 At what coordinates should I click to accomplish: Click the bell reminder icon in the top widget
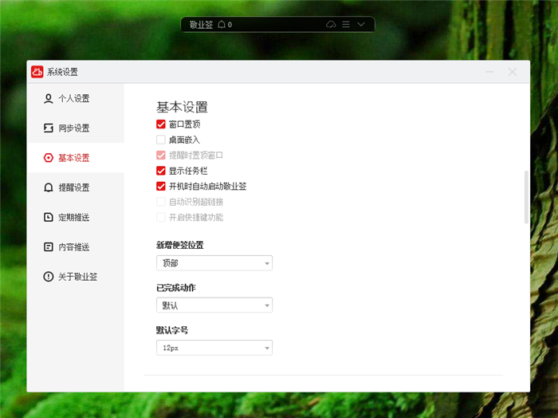[x=222, y=25]
